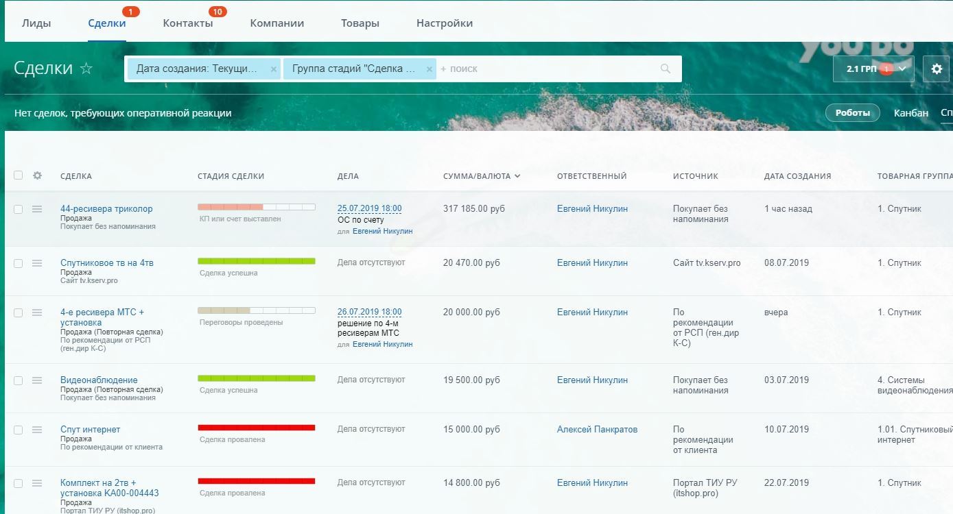Open the Настройки tab
The height and width of the screenshot is (514, 953).
(445, 23)
